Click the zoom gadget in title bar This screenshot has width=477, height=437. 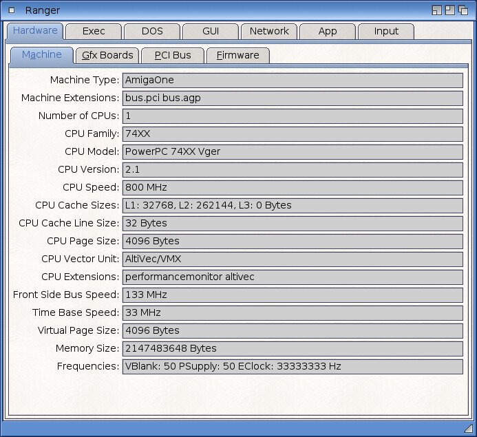(450, 10)
